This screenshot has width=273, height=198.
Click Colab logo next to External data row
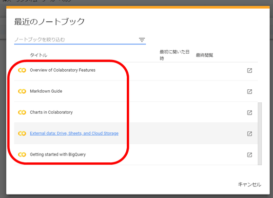(x=22, y=134)
